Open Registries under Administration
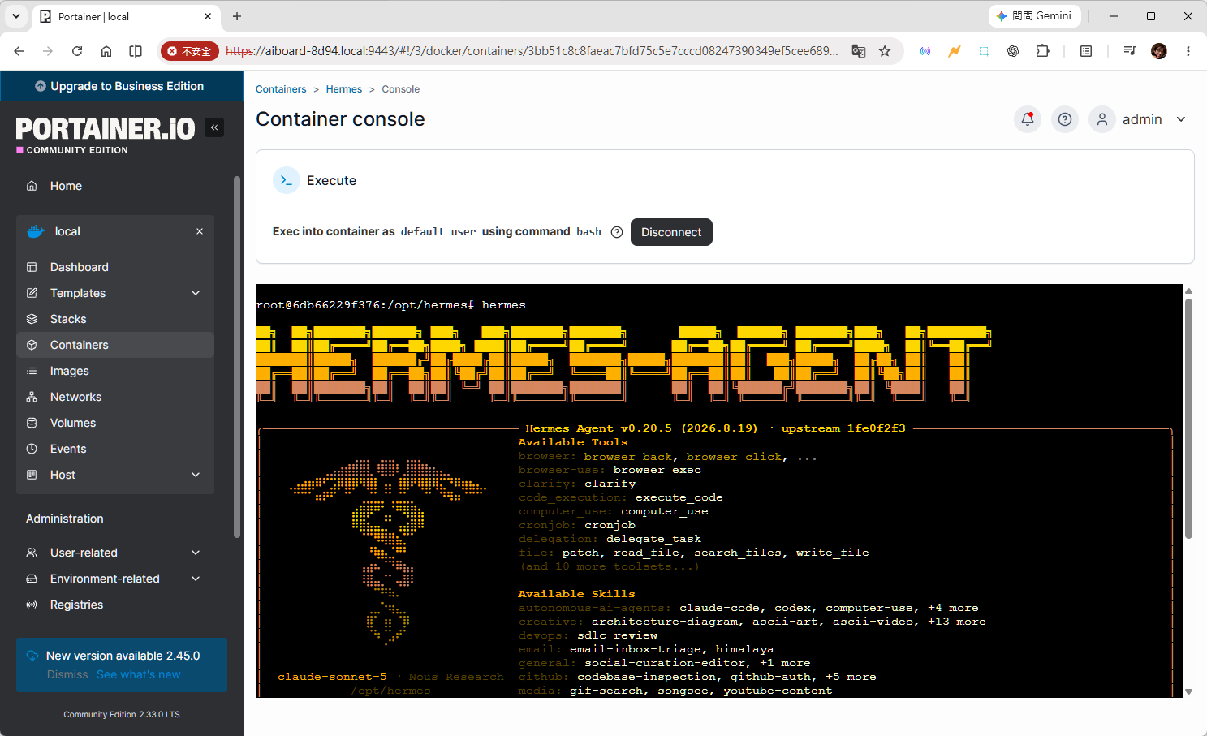 [115, 605]
